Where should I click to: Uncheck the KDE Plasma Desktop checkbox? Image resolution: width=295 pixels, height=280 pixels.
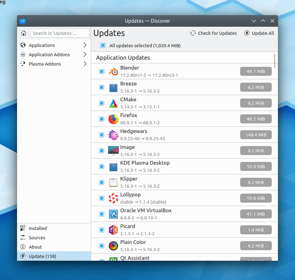pyautogui.click(x=102, y=167)
